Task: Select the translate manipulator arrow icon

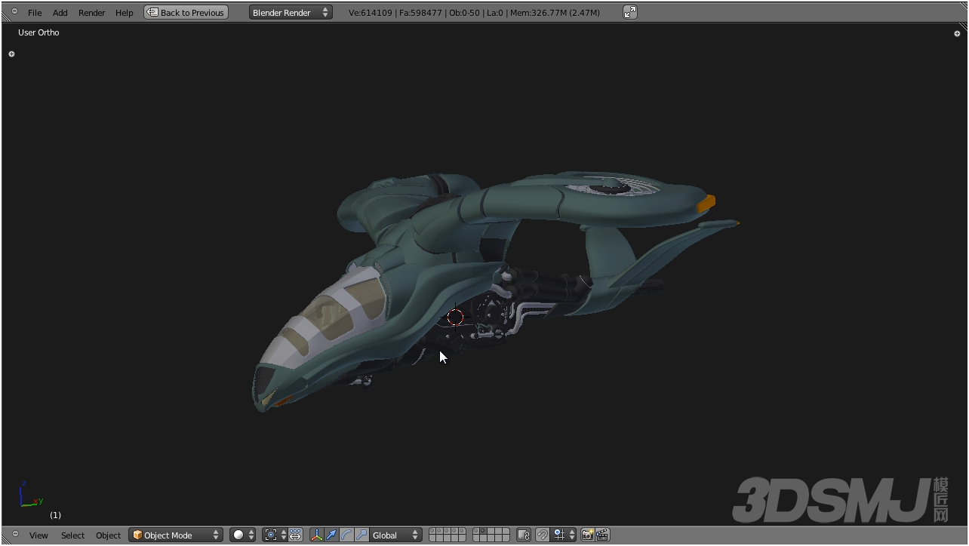Action: (331, 535)
